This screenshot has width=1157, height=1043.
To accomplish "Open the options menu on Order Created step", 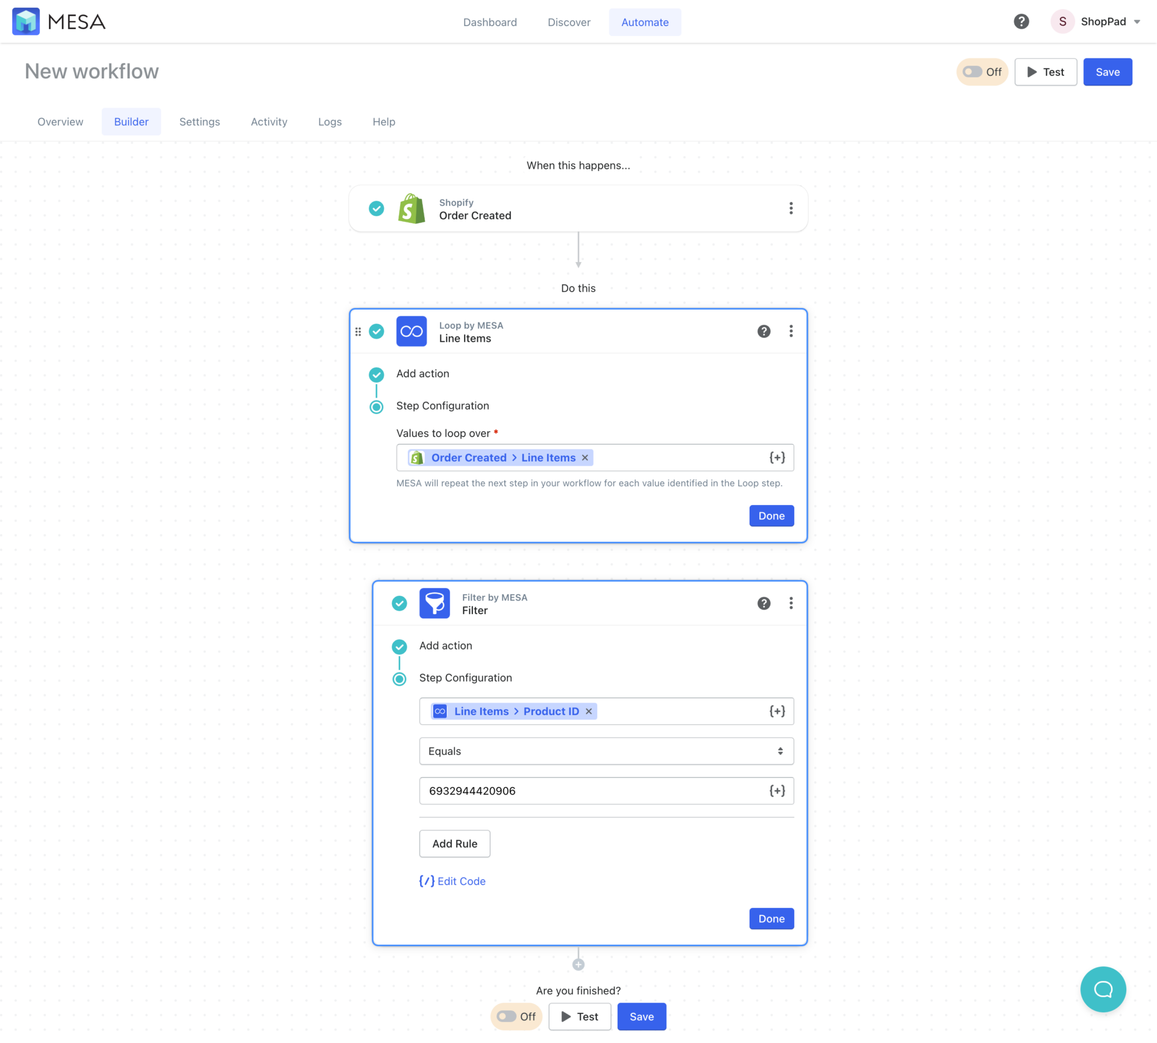I will [x=791, y=208].
